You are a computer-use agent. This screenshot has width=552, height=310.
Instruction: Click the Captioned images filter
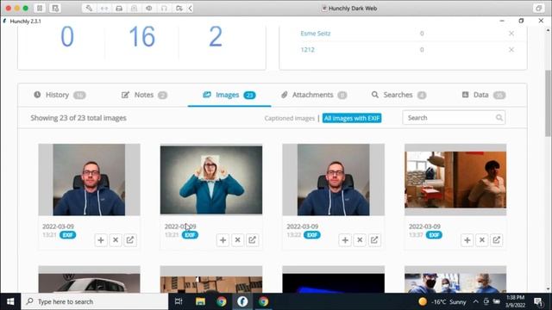pos(290,119)
